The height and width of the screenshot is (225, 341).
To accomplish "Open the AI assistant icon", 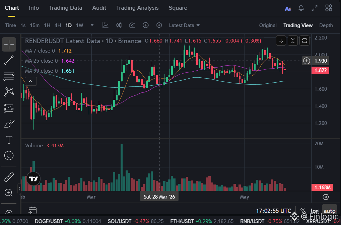I will point(288,9).
